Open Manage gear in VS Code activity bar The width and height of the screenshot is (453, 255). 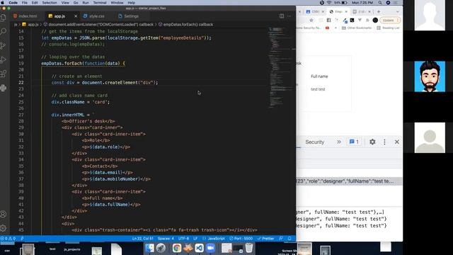point(4,228)
